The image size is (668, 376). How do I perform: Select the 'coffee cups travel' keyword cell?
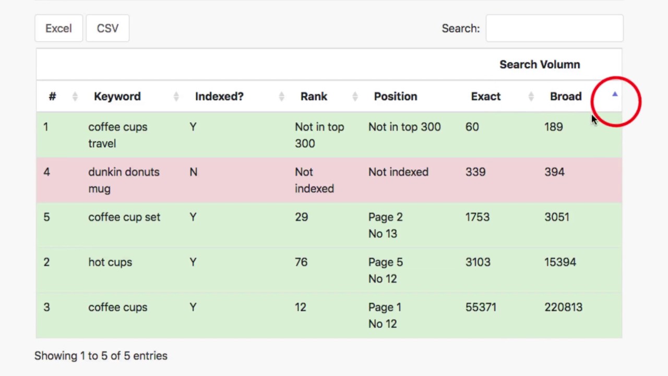[117, 135]
